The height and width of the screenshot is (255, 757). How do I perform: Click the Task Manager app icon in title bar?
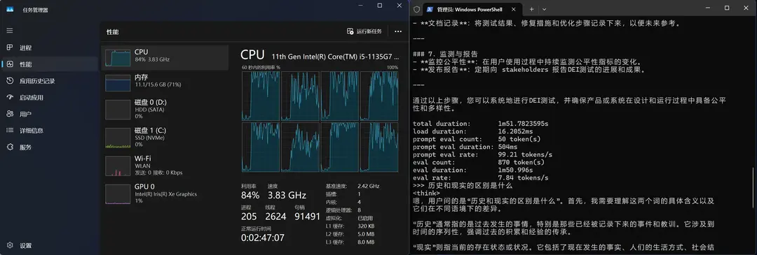point(10,10)
